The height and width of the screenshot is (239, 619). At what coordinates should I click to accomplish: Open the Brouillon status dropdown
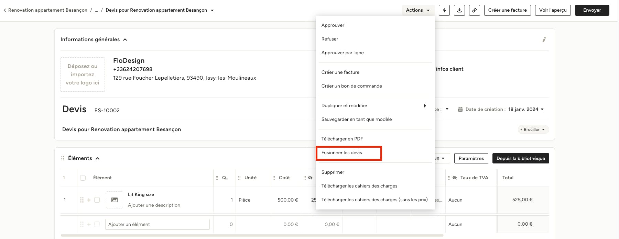click(533, 129)
